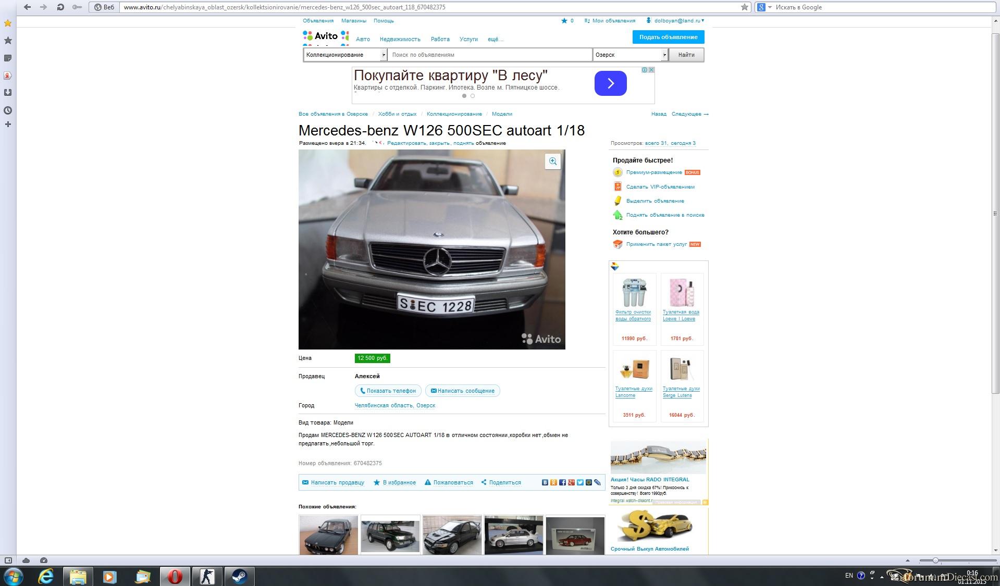Open Steam from the taskbar
Viewport: 1000px width, 586px height.
point(240,577)
